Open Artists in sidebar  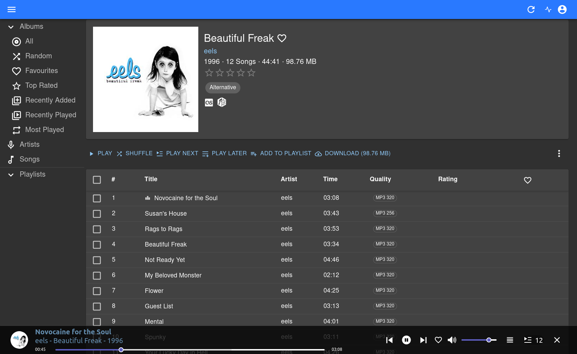pyautogui.click(x=42, y=145)
